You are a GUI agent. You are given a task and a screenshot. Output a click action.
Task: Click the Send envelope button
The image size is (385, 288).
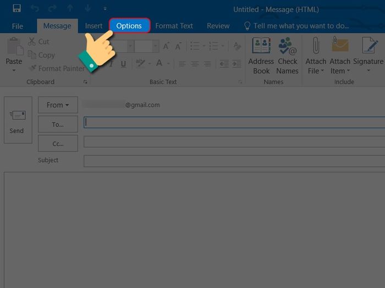[x=18, y=120]
